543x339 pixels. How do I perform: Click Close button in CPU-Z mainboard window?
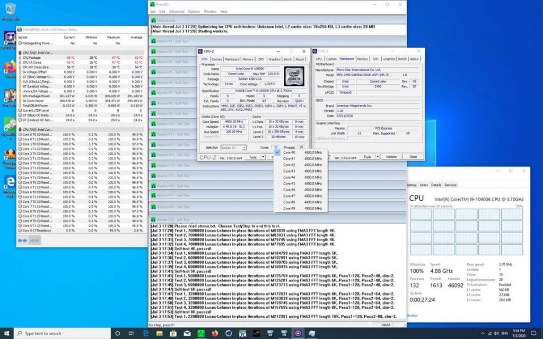pos(413,157)
